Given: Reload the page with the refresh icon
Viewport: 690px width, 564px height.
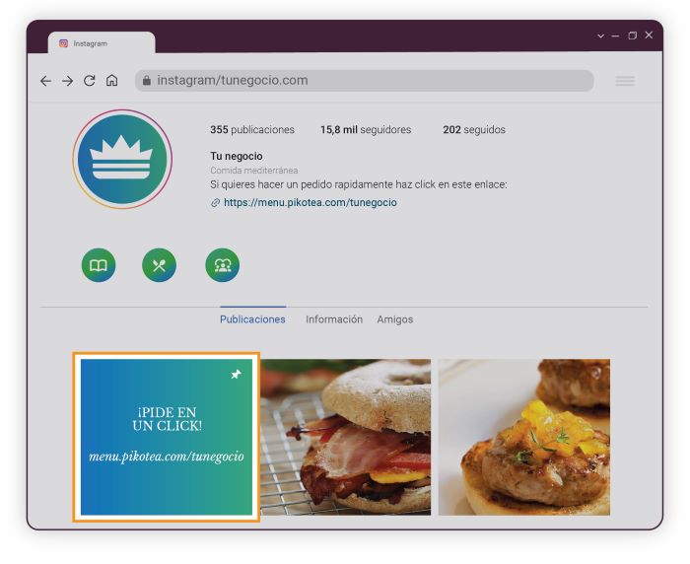Looking at the screenshot, I should tap(90, 81).
